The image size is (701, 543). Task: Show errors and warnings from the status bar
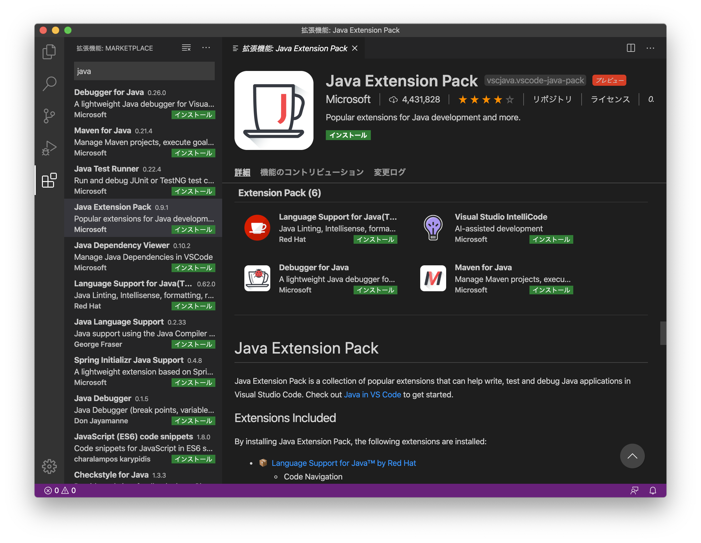coord(60,490)
